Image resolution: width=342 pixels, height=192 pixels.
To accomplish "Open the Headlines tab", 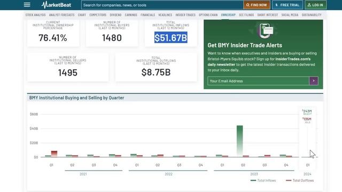I will pos(165,15).
